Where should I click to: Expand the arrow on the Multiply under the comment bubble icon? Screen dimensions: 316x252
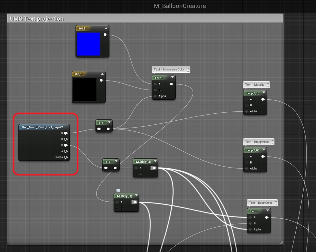pos(136,196)
